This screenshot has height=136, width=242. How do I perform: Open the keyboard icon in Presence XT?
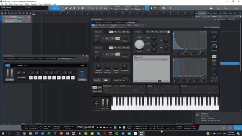click(106, 80)
